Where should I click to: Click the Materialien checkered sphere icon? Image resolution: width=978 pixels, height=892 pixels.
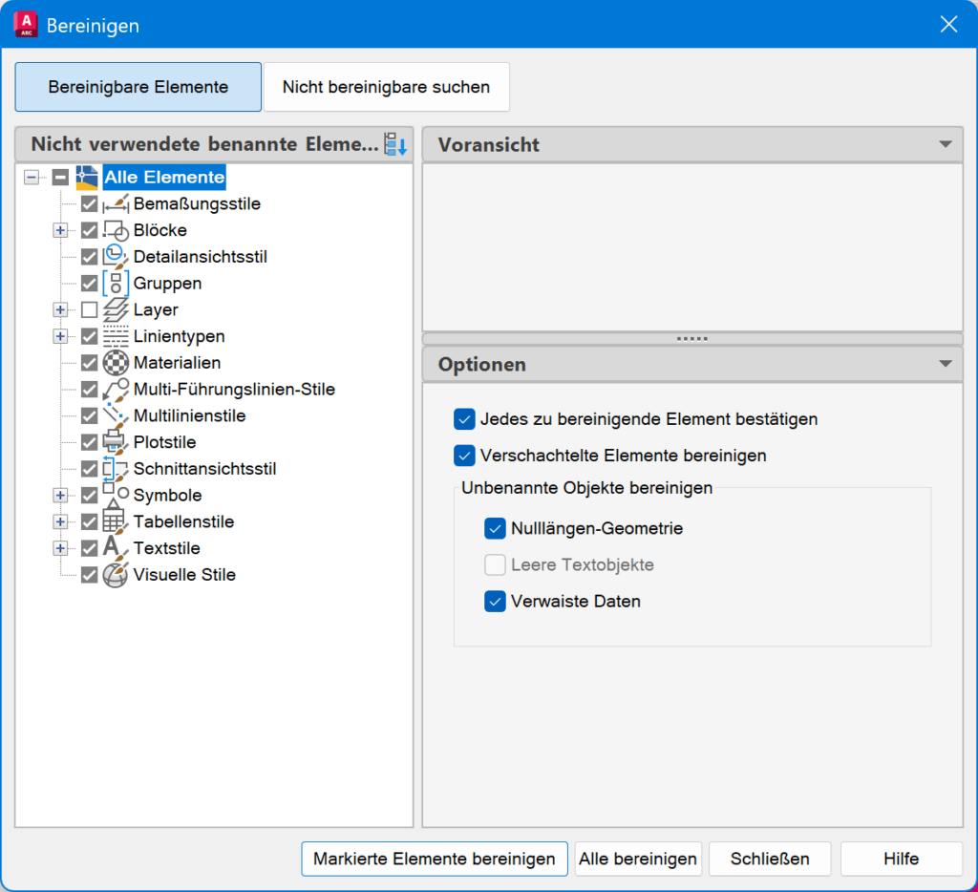[116, 363]
